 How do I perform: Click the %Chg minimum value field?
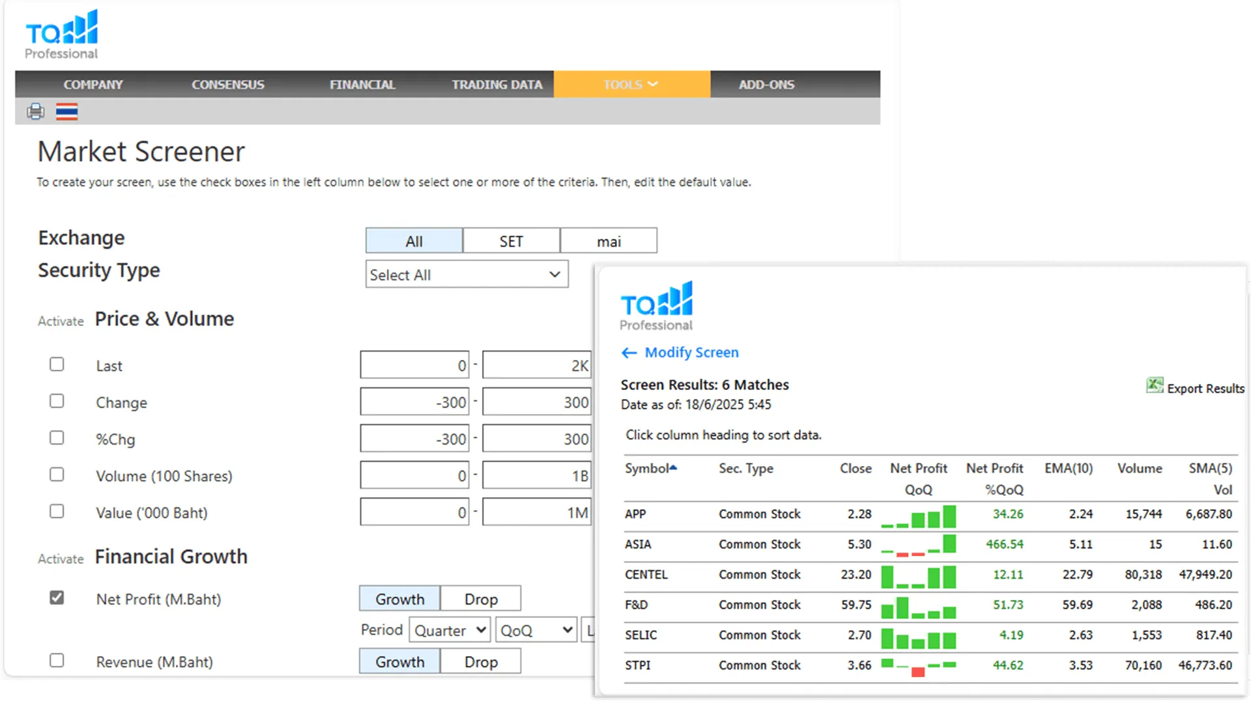click(x=415, y=439)
